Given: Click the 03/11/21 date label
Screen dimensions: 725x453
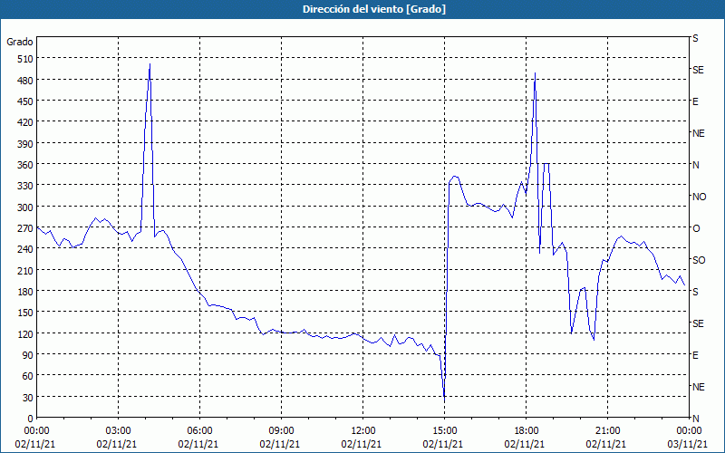Looking at the screenshot, I should pos(688,444).
